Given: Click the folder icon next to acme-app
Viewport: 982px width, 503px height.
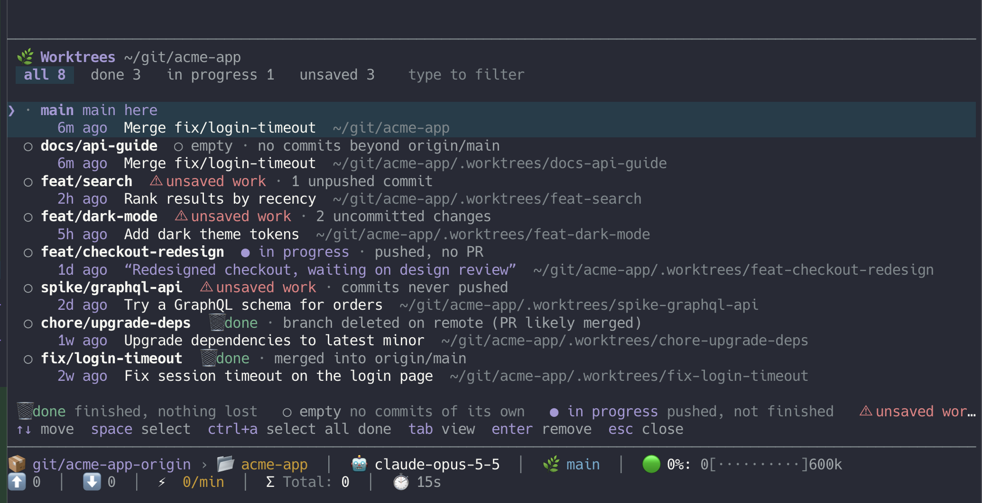Looking at the screenshot, I should [226, 464].
